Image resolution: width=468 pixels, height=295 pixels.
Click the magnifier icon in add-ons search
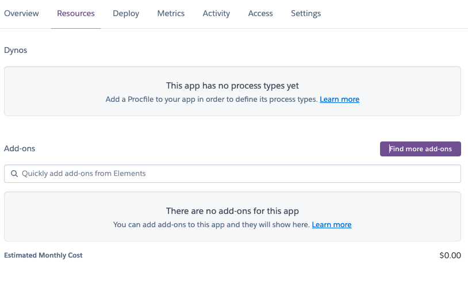(14, 174)
